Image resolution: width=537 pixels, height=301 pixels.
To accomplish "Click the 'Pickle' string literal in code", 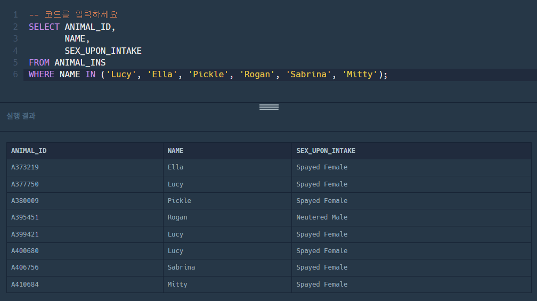I will coord(209,74).
